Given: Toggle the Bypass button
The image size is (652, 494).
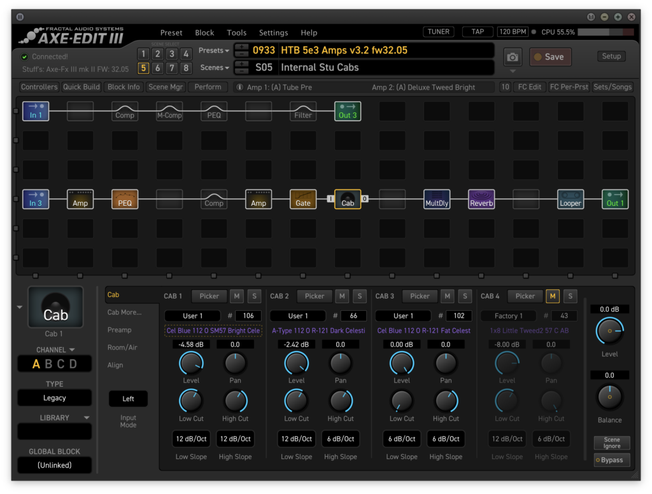Looking at the screenshot, I should pyautogui.click(x=612, y=460).
